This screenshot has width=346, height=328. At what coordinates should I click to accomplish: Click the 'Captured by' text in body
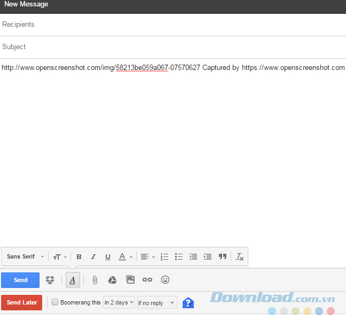[221, 67]
